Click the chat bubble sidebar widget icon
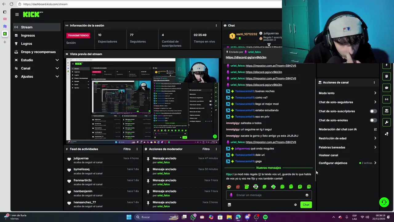The width and height of the screenshot is (394, 222). (387, 88)
